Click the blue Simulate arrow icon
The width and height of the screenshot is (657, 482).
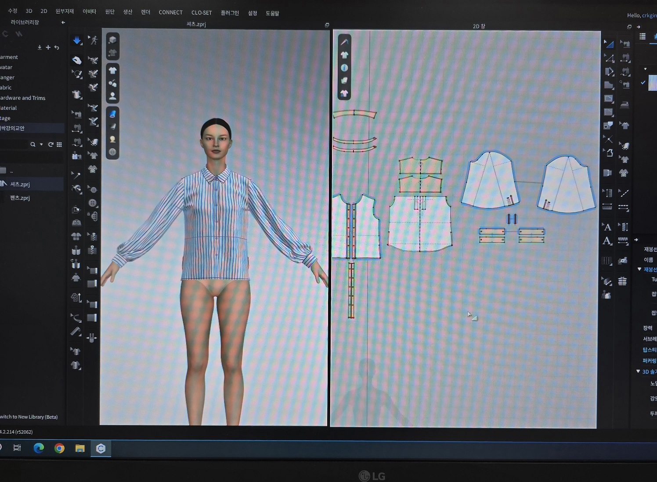(77, 40)
